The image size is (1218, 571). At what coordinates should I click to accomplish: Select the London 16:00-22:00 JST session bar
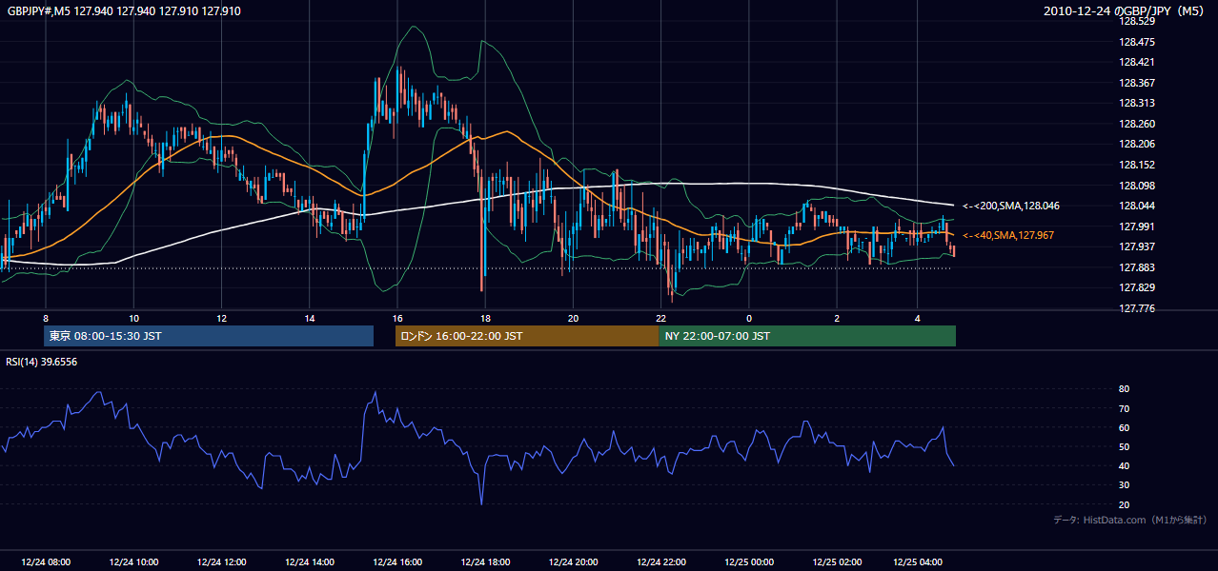527,336
